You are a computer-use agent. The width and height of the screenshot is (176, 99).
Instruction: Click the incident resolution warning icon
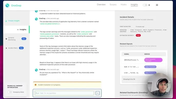pos(36,85)
